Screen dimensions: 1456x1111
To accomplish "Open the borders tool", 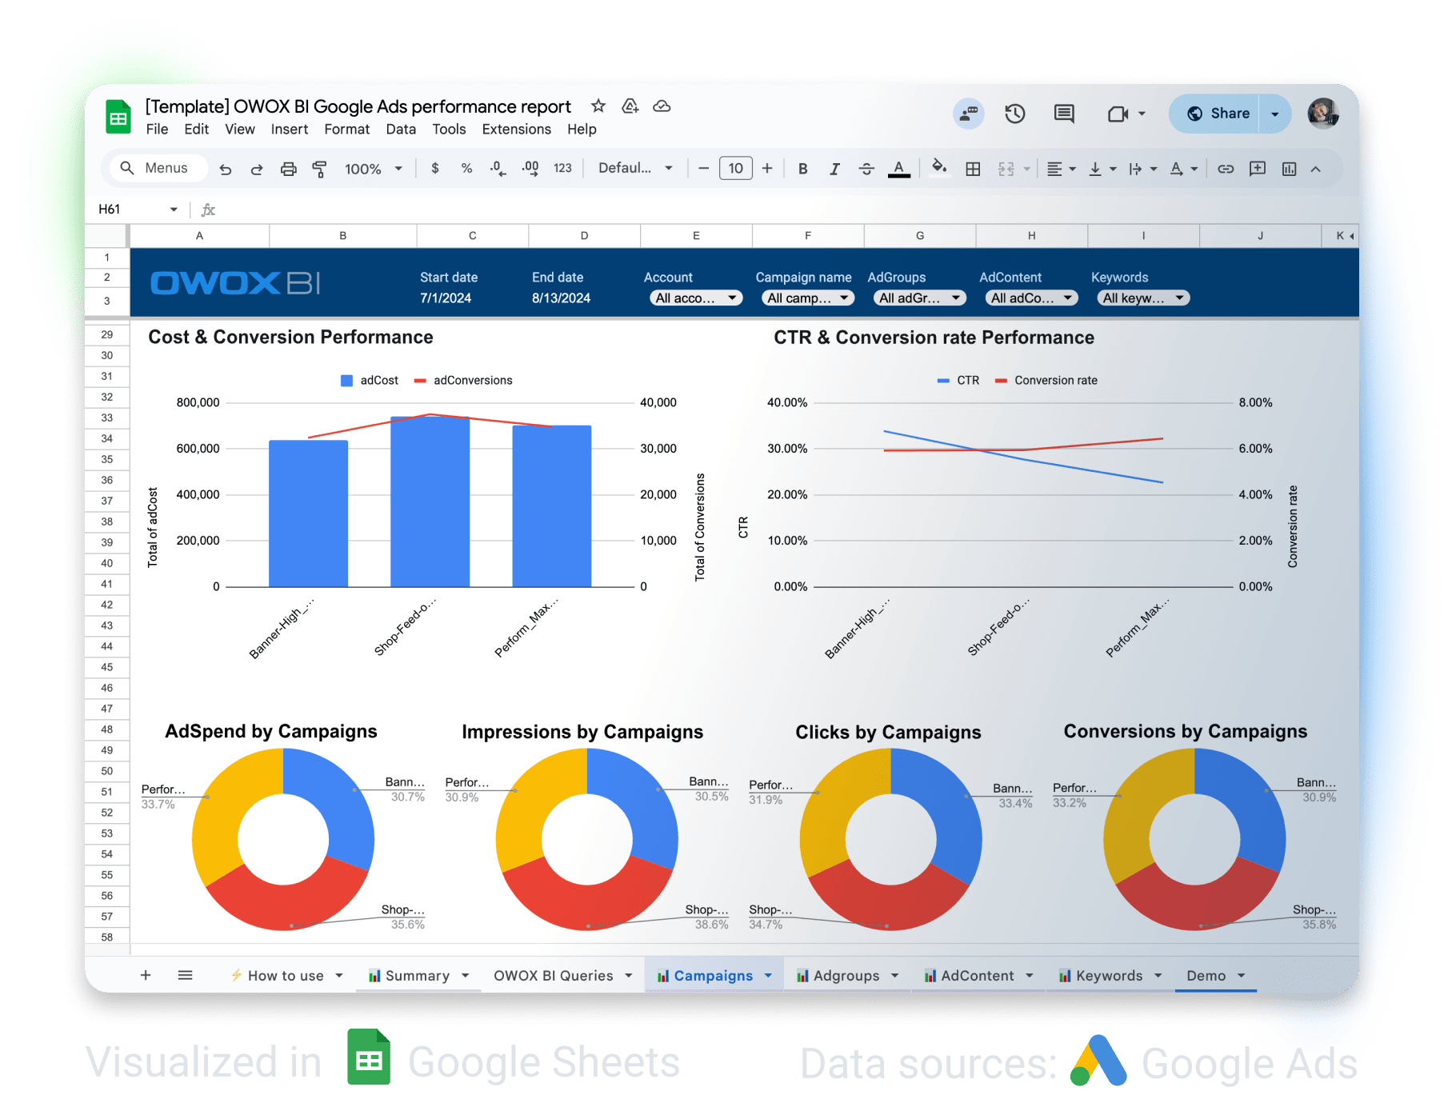I will (973, 169).
